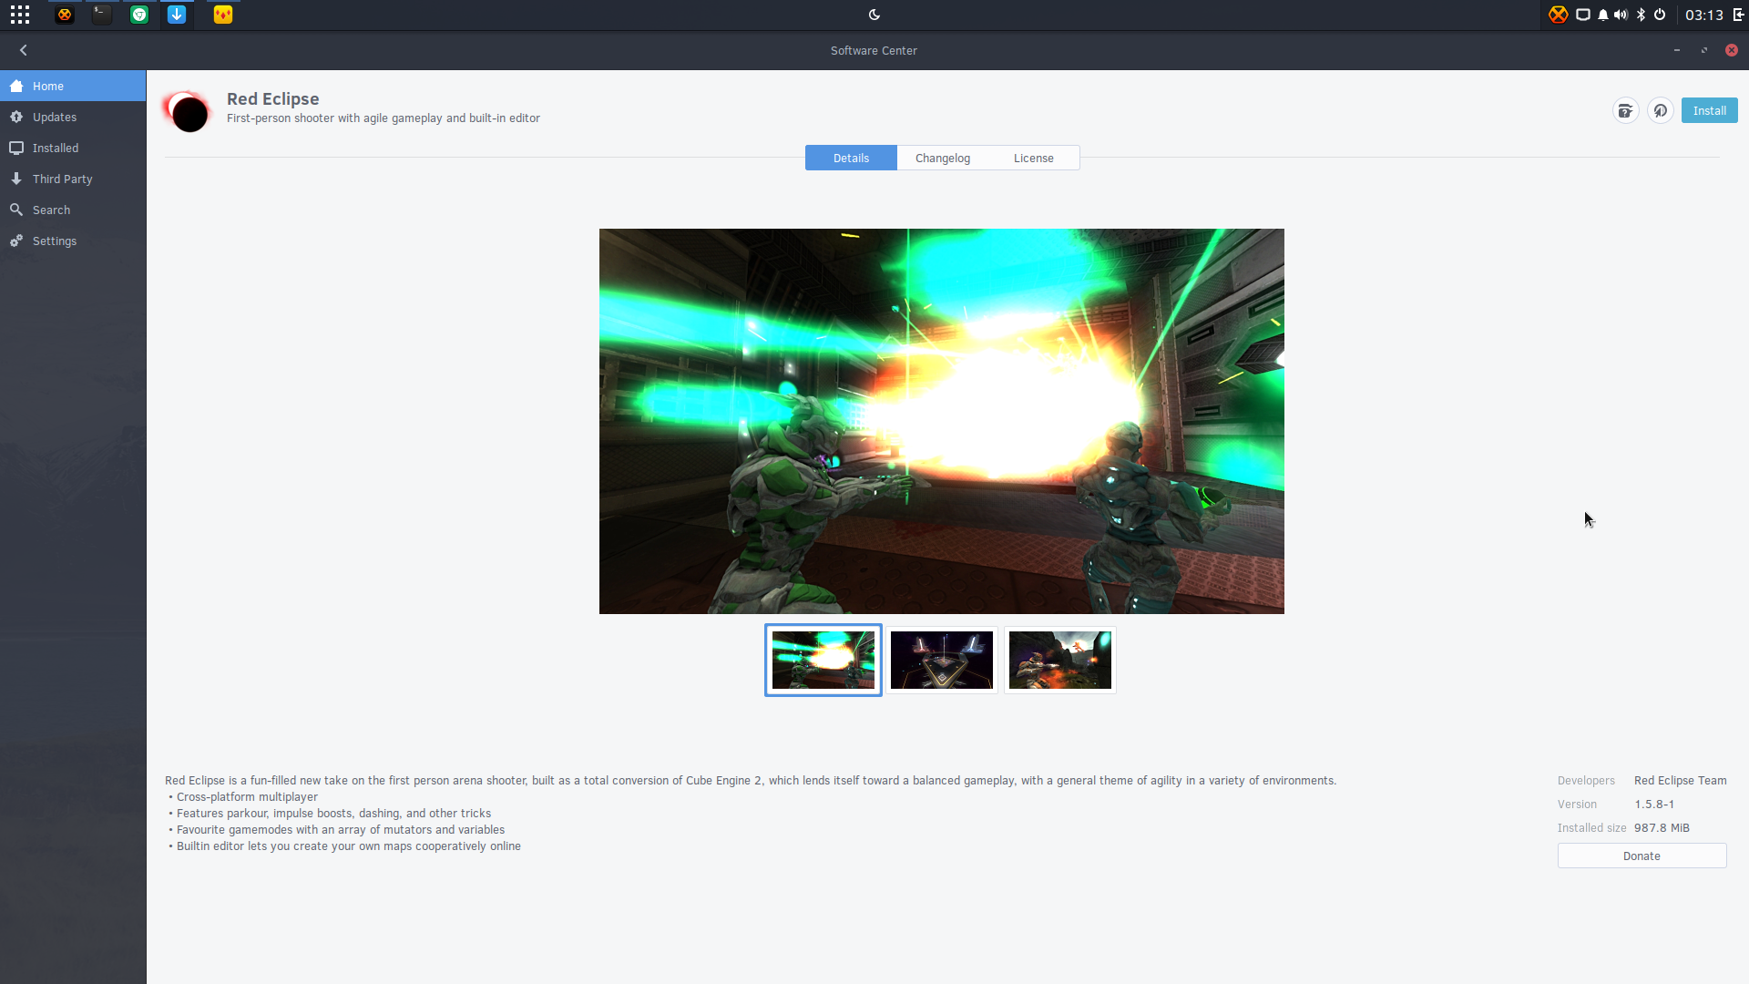Click the green browser icon in taskbar
The image size is (1749, 984).
(x=139, y=15)
